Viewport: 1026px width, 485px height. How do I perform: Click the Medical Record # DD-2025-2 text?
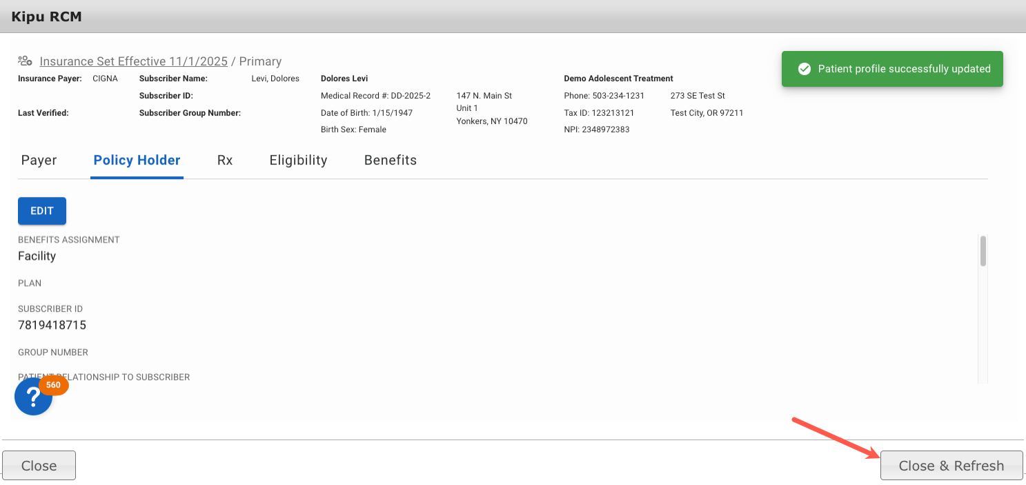pos(375,96)
